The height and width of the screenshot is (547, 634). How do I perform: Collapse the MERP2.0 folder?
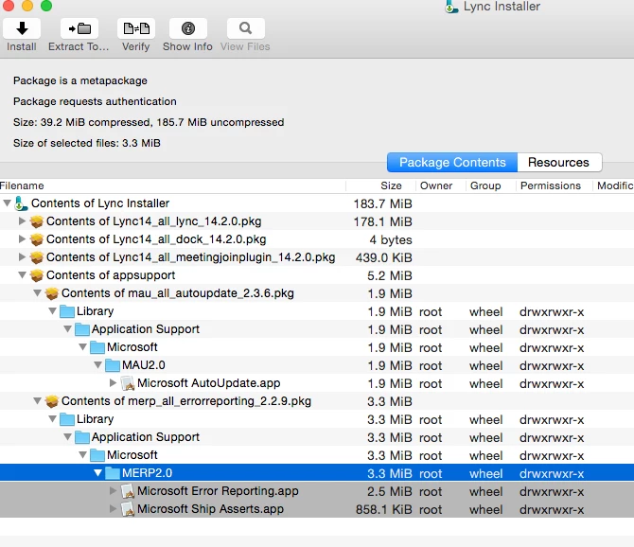97,472
